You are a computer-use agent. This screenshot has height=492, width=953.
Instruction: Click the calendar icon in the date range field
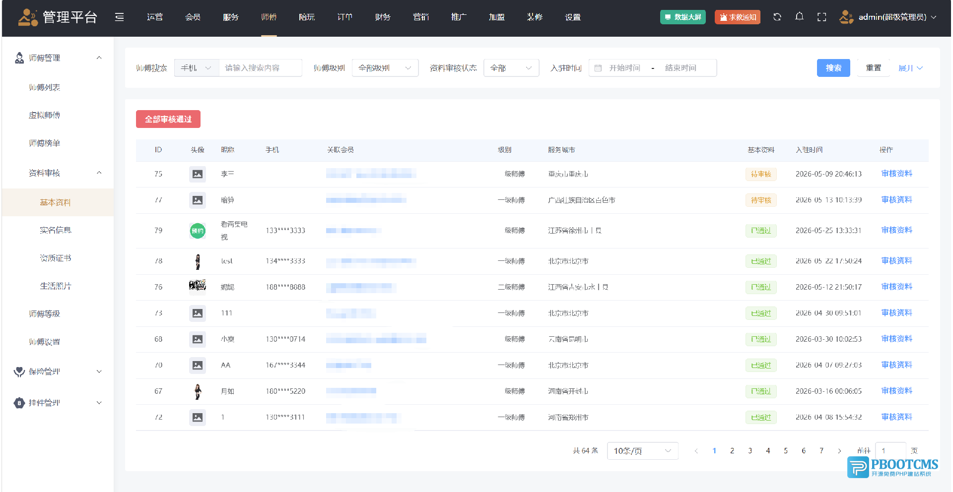(x=598, y=68)
